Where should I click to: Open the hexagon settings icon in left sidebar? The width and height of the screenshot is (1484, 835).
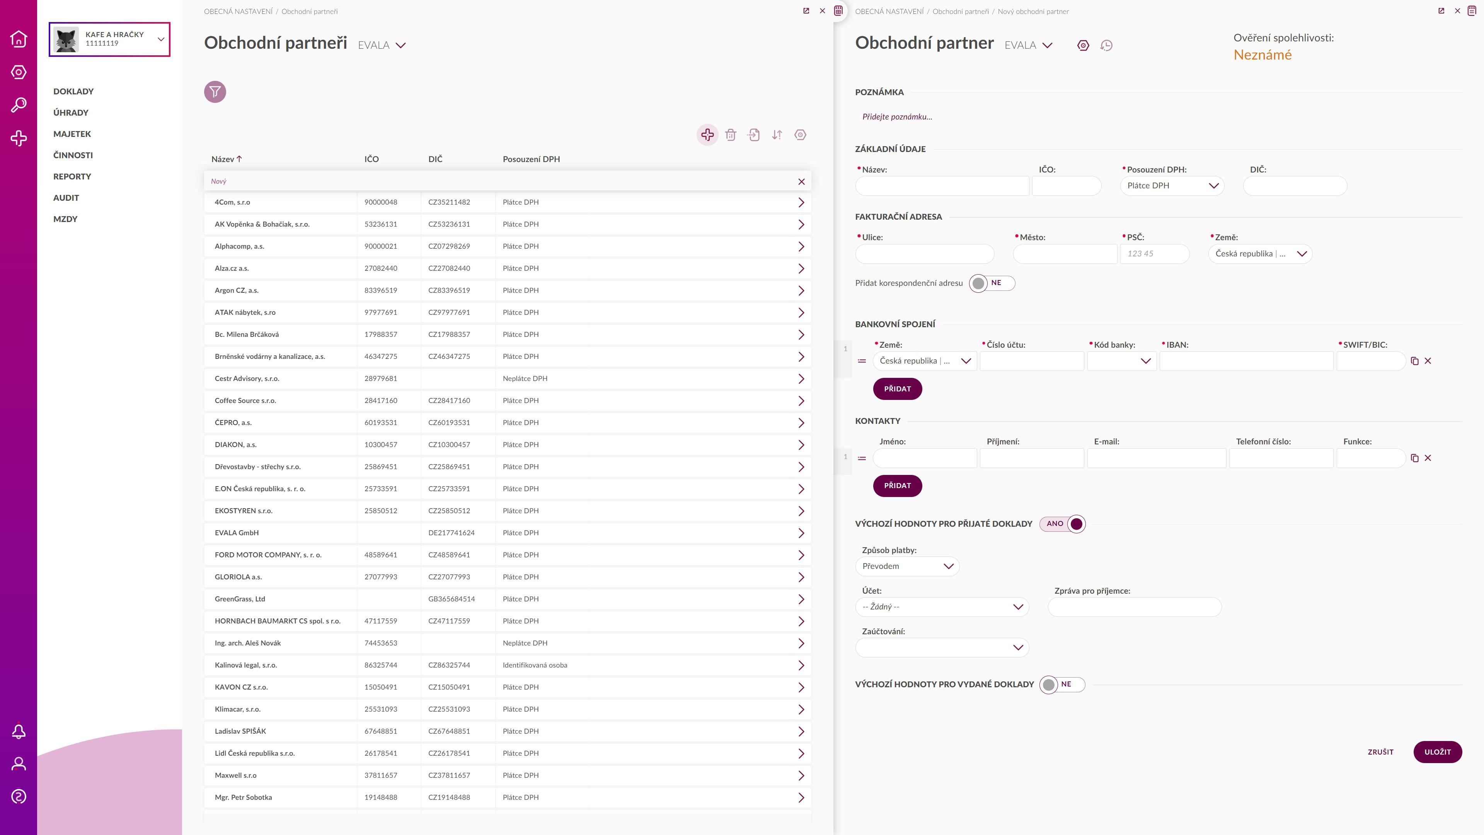click(19, 72)
